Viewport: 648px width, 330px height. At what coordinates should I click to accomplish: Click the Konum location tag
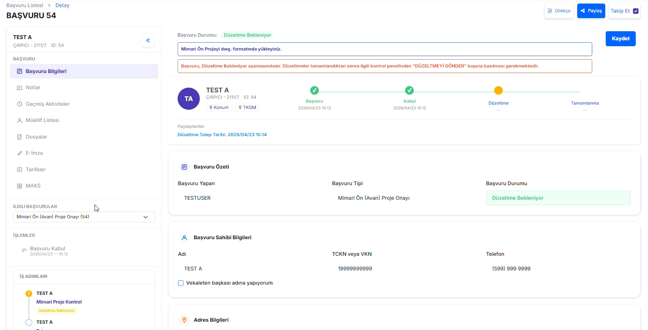point(219,107)
